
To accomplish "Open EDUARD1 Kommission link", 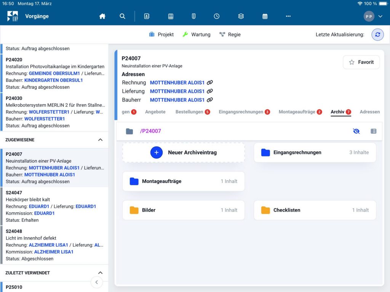I will (44, 213).
